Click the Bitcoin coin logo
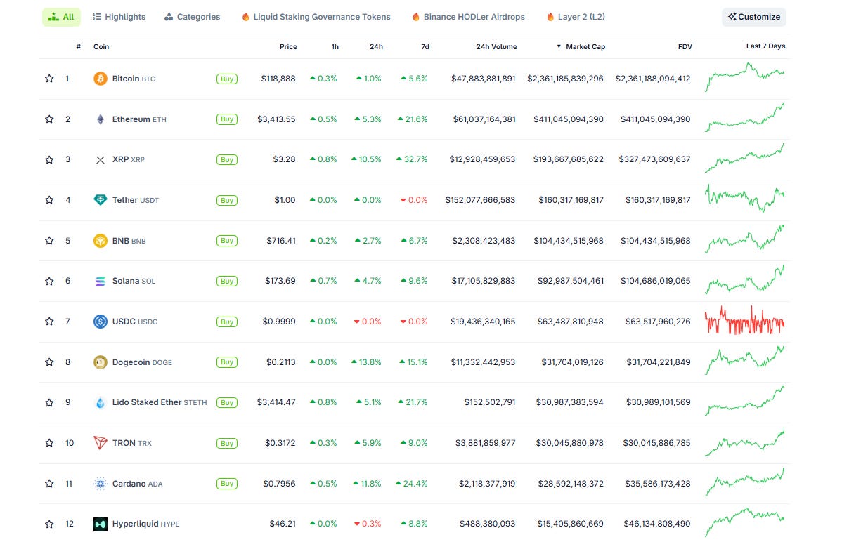This screenshot has width=842, height=542. pos(101,79)
